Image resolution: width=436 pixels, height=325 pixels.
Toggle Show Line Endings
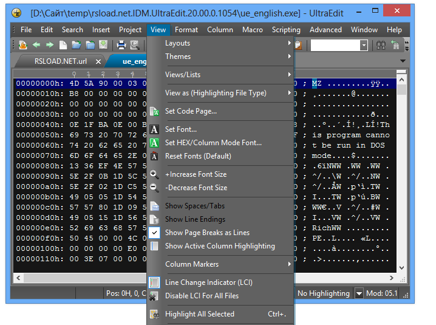click(195, 219)
